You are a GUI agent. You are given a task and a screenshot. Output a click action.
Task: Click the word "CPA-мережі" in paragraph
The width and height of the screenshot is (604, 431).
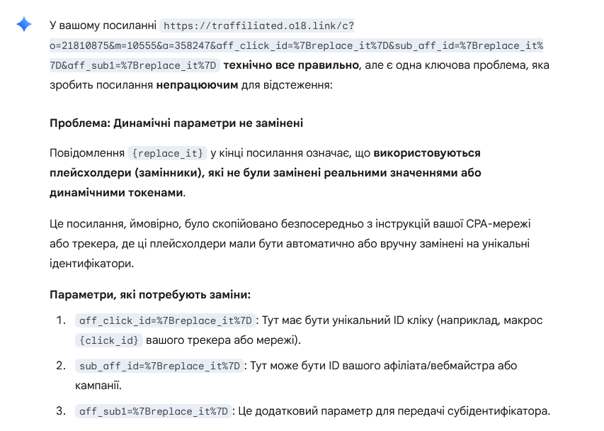(x=498, y=224)
